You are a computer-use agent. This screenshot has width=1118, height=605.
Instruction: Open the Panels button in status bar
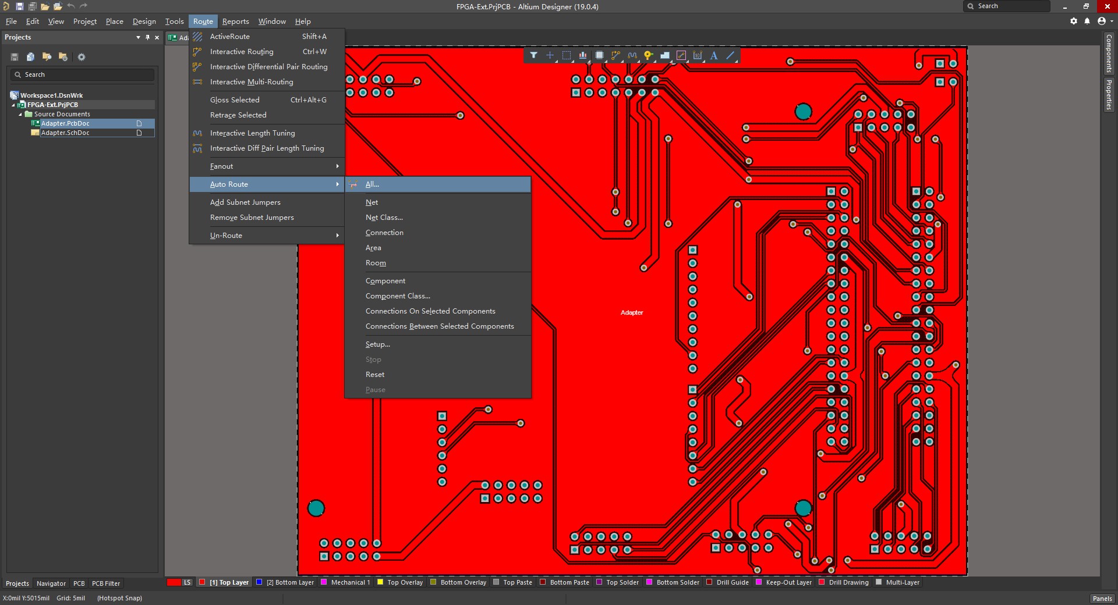1102,599
